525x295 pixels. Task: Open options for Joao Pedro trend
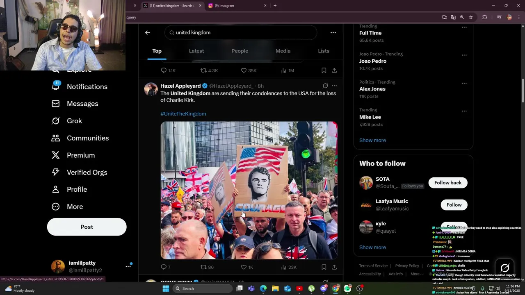[464, 55]
